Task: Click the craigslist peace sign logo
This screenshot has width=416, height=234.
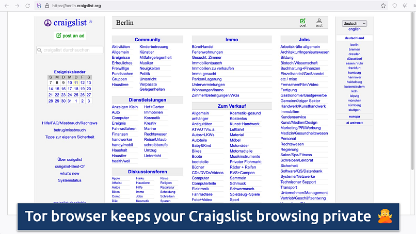Action: (47, 23)
